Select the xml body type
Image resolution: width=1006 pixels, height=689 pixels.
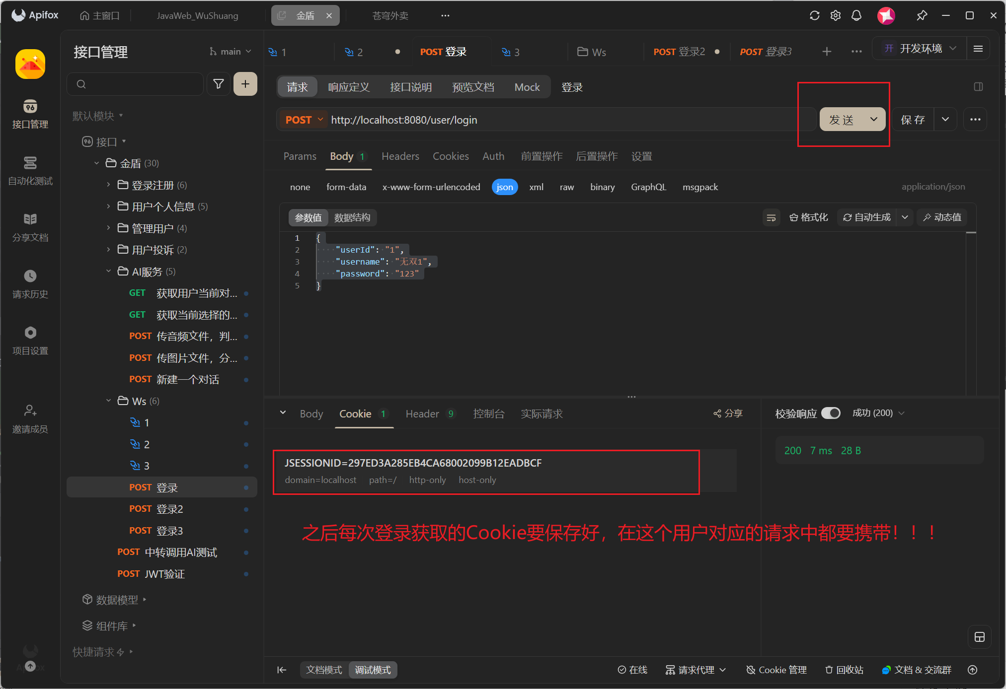pyautogui.click(x=536, y=187)
